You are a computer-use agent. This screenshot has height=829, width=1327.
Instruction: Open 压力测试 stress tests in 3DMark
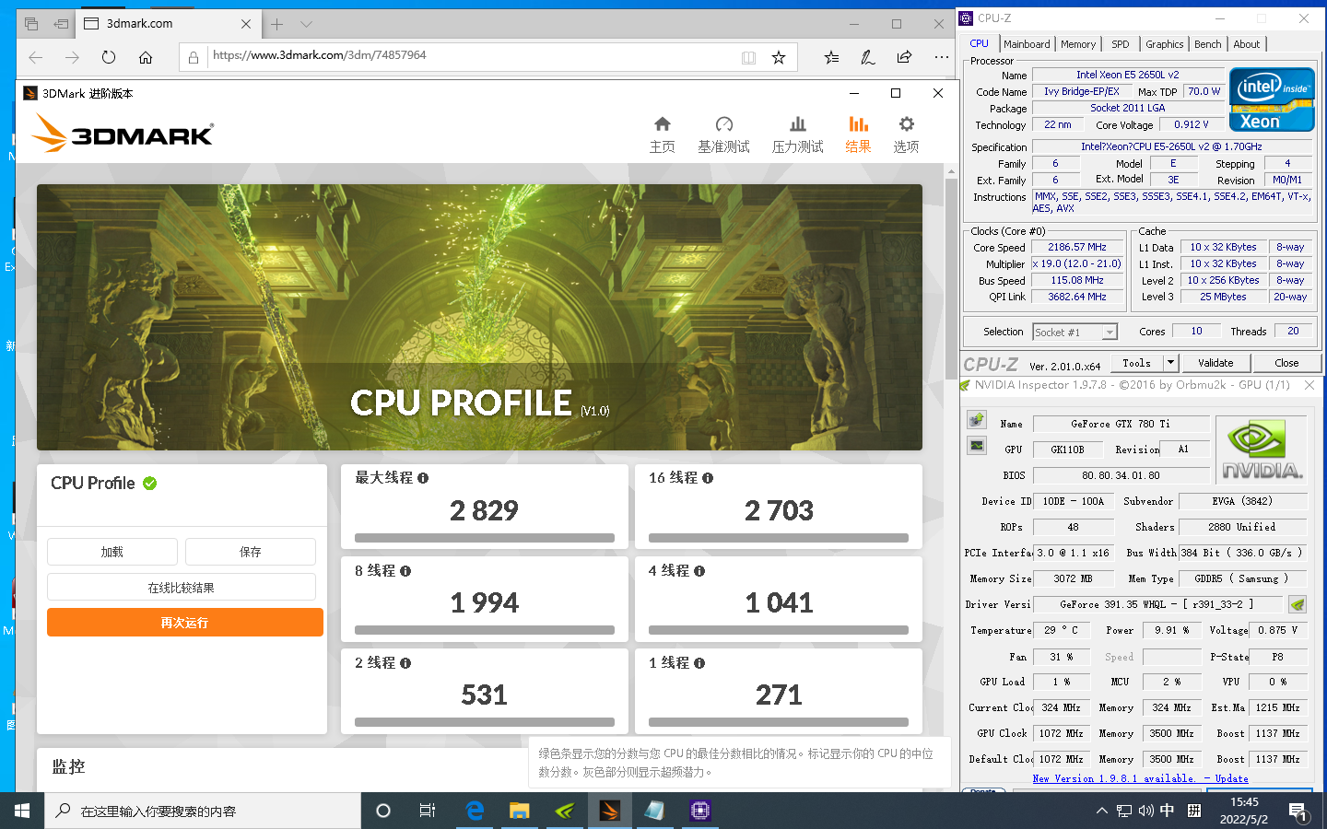(x=798, y=134)
